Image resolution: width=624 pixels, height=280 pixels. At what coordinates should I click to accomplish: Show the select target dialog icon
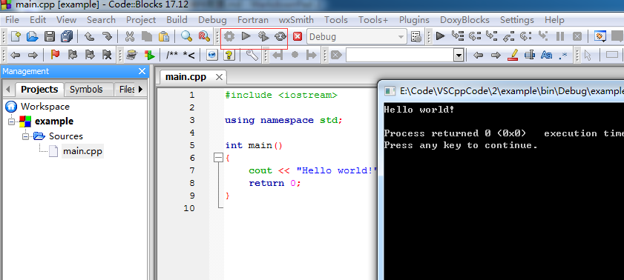tap(416, 36)
